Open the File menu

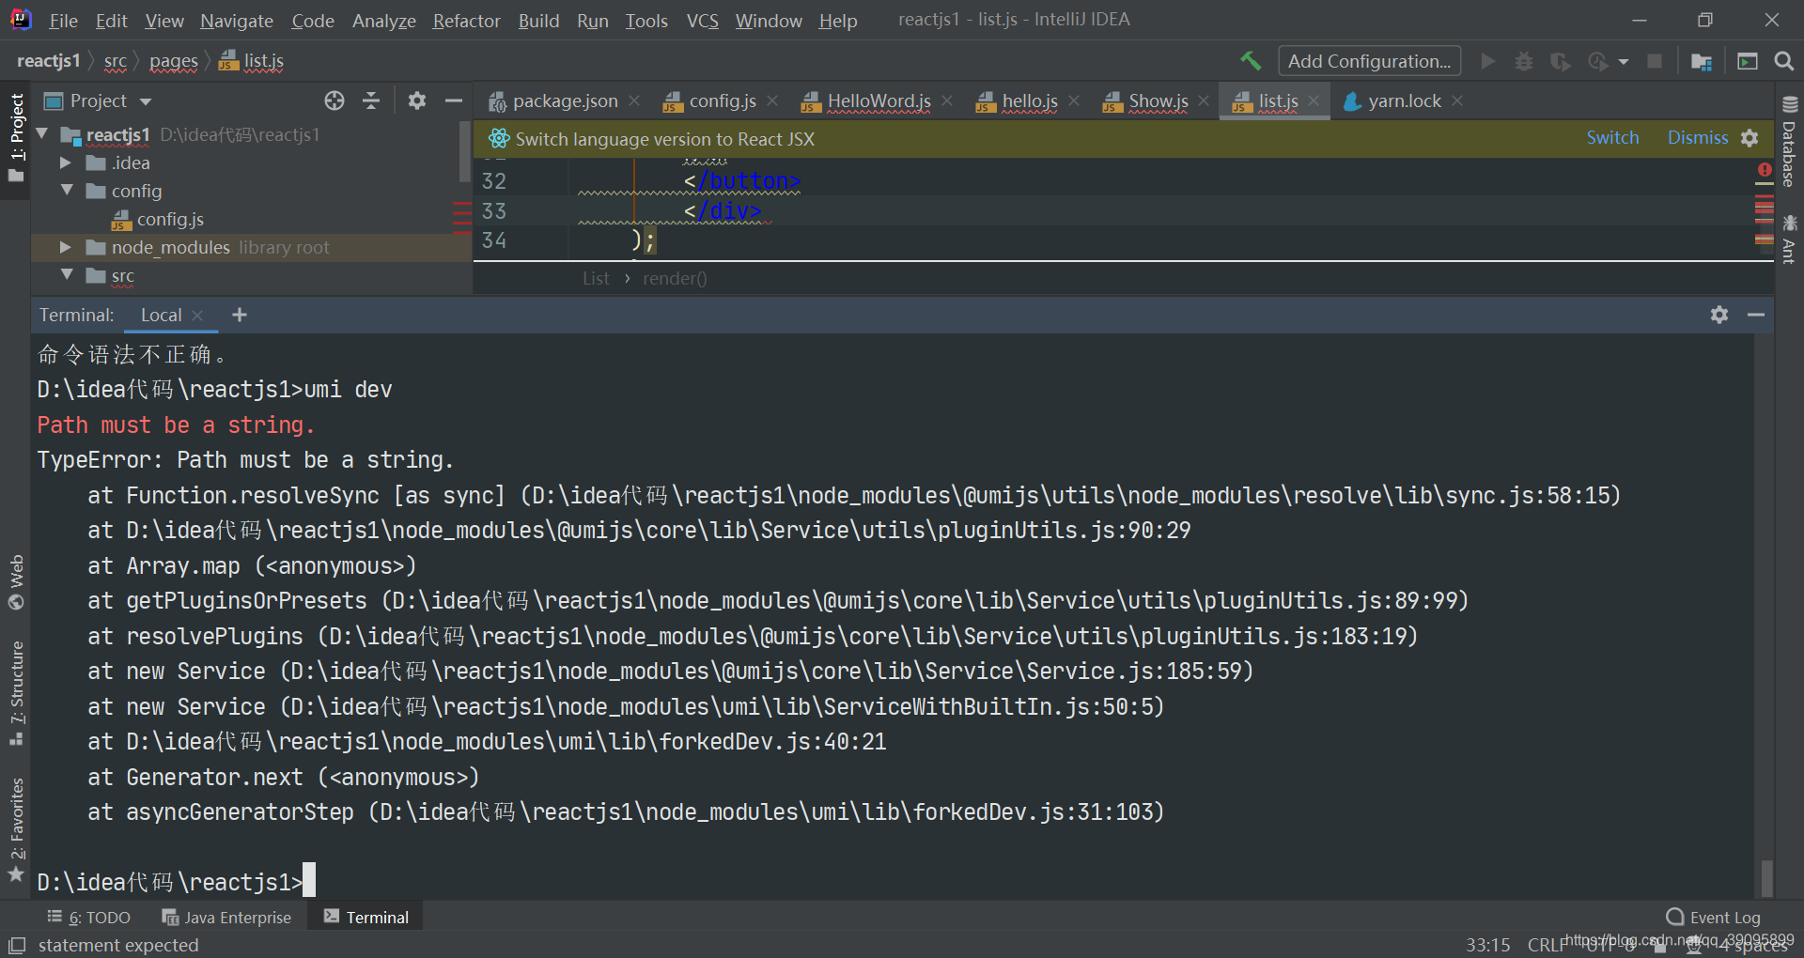[63, 20]
